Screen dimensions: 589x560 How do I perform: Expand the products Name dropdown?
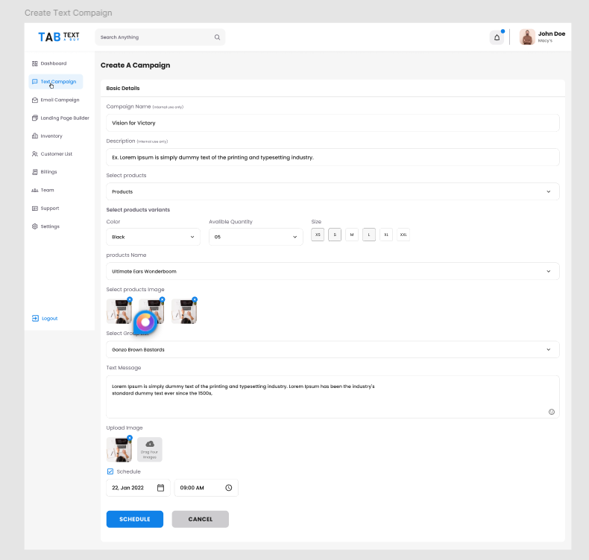pos(333,271)
